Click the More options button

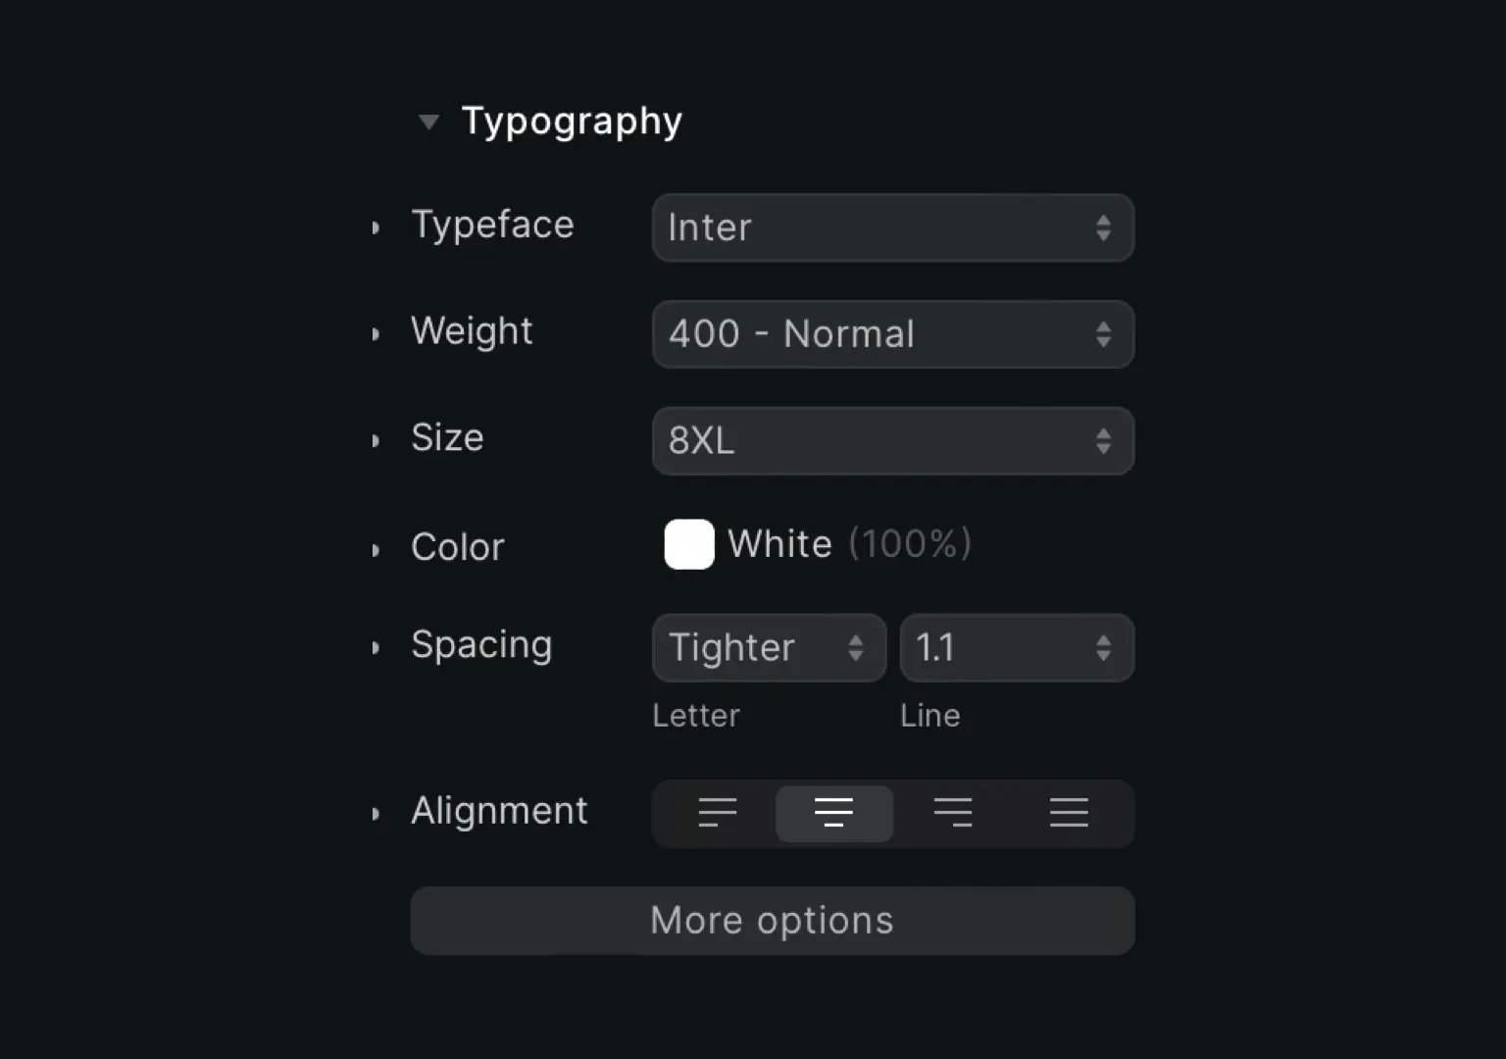point(773,921)
